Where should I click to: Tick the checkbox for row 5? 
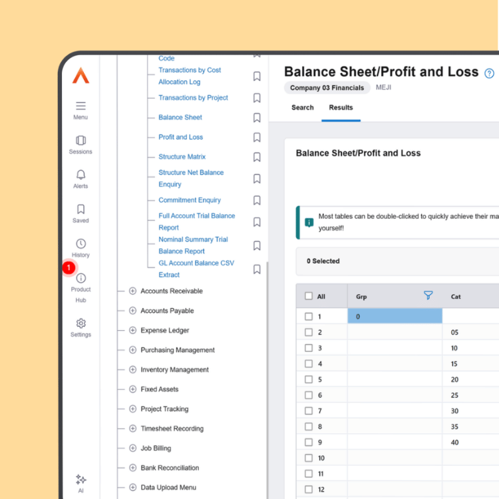point(309,379)
